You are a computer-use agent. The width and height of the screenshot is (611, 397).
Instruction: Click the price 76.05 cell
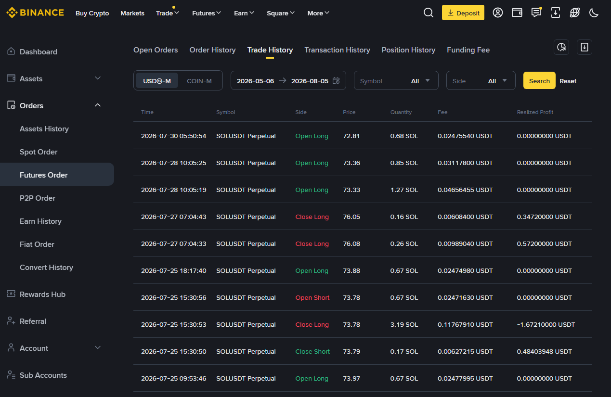(351, 217)
